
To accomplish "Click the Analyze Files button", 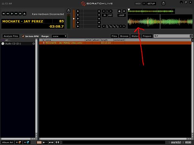I will 11,36.
